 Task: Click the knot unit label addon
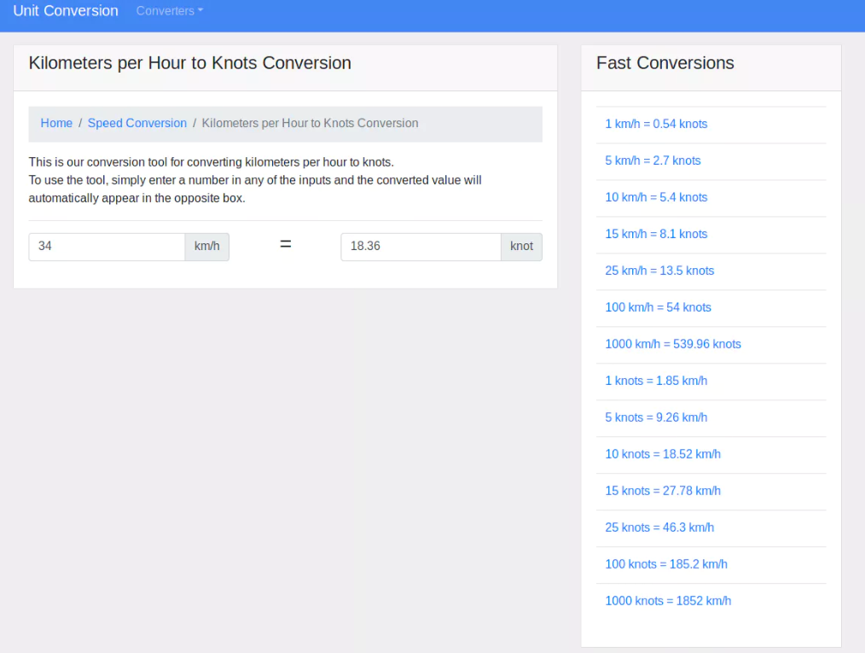pos(521,246)
